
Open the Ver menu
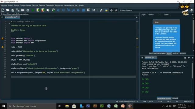coord(76,5)
